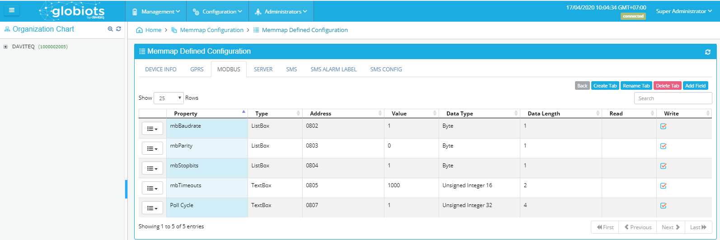This screenshot has width=720, height=240.
Task: Open action menu for mbStopbits row
Action: (152, 168)
